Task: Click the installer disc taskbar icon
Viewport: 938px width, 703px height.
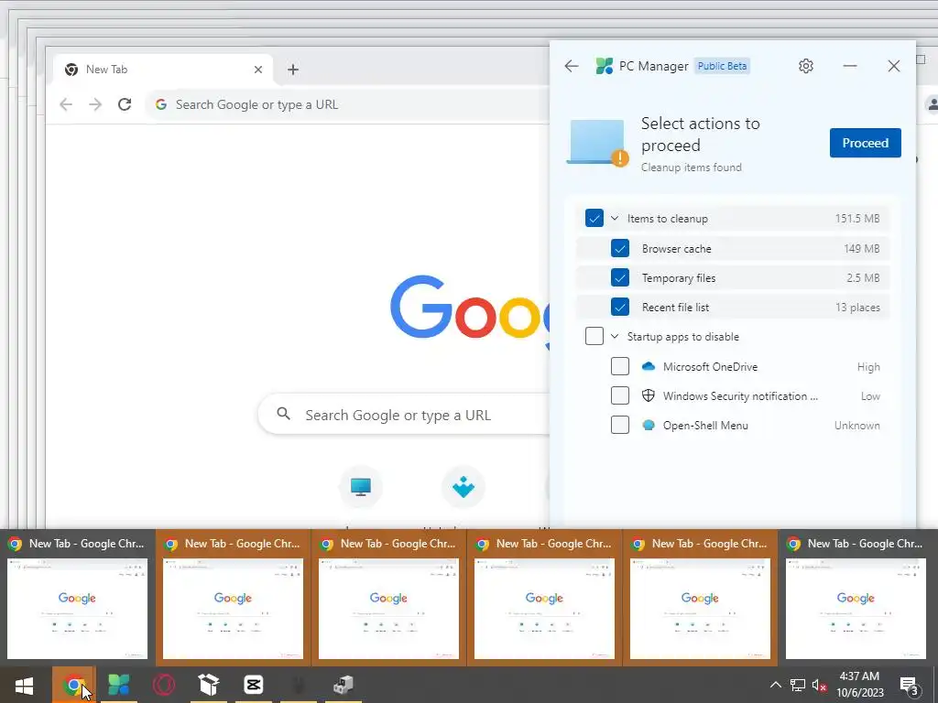Action: click(344, 685)
